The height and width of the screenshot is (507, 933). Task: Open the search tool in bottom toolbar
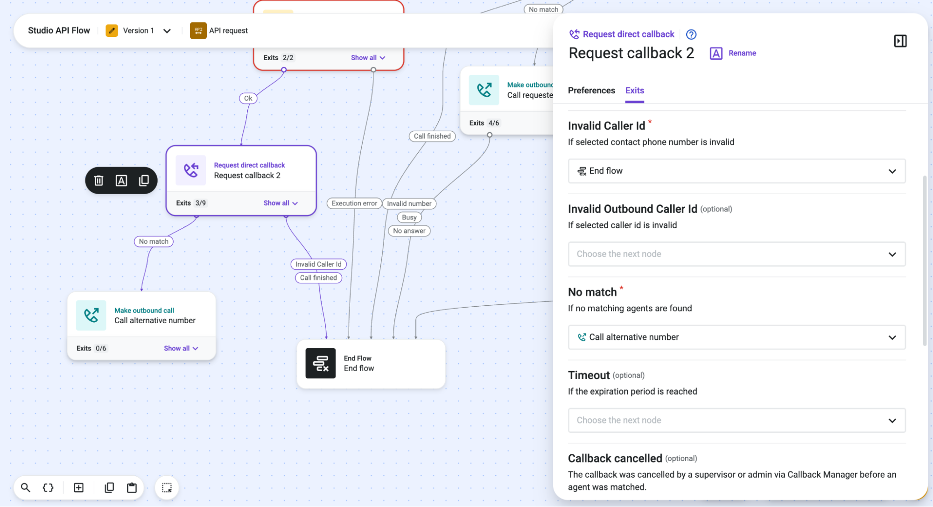point(26,487)
